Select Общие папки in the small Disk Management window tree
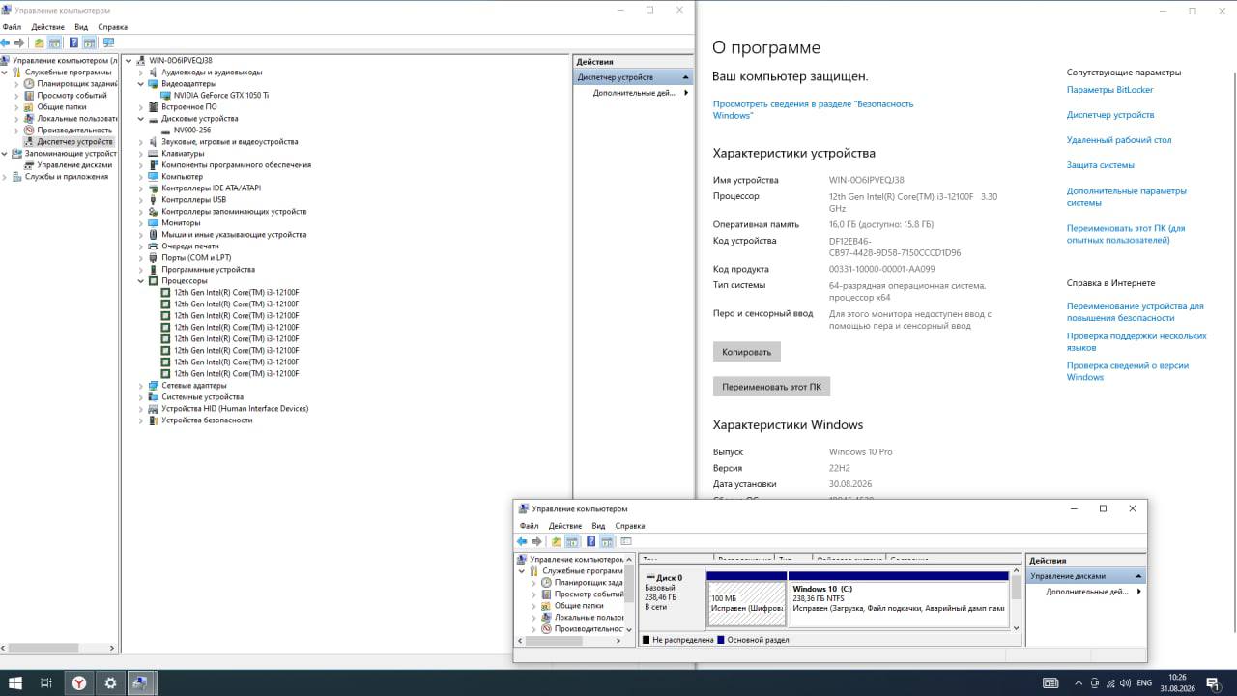1237x696 pixels. 579,606
